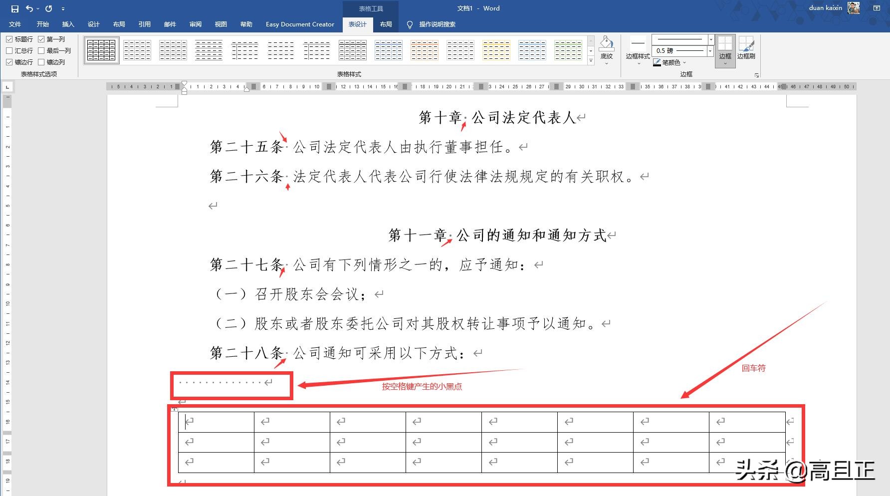Check the 最后一列 (Last Column) option

coord(41,50)
